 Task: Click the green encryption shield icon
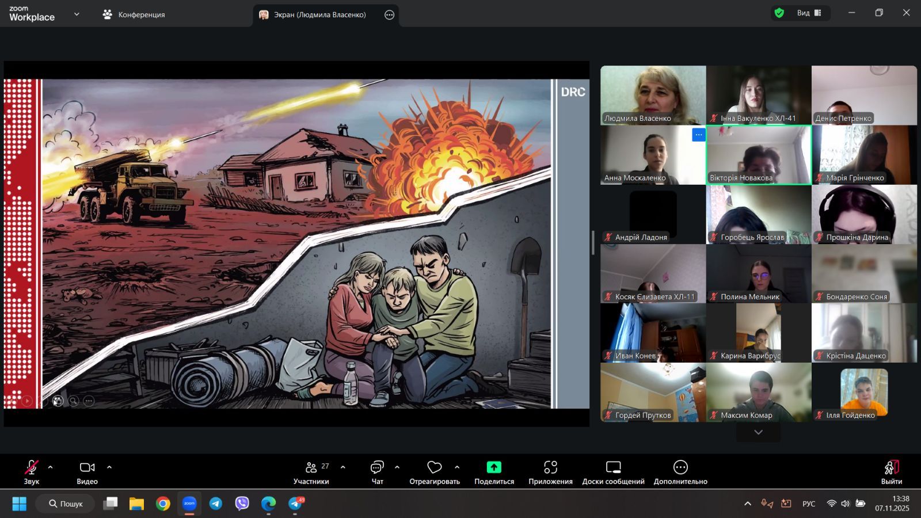tap(779, 13)
